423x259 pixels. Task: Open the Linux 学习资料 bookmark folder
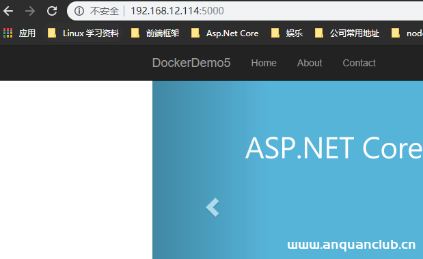83,33
